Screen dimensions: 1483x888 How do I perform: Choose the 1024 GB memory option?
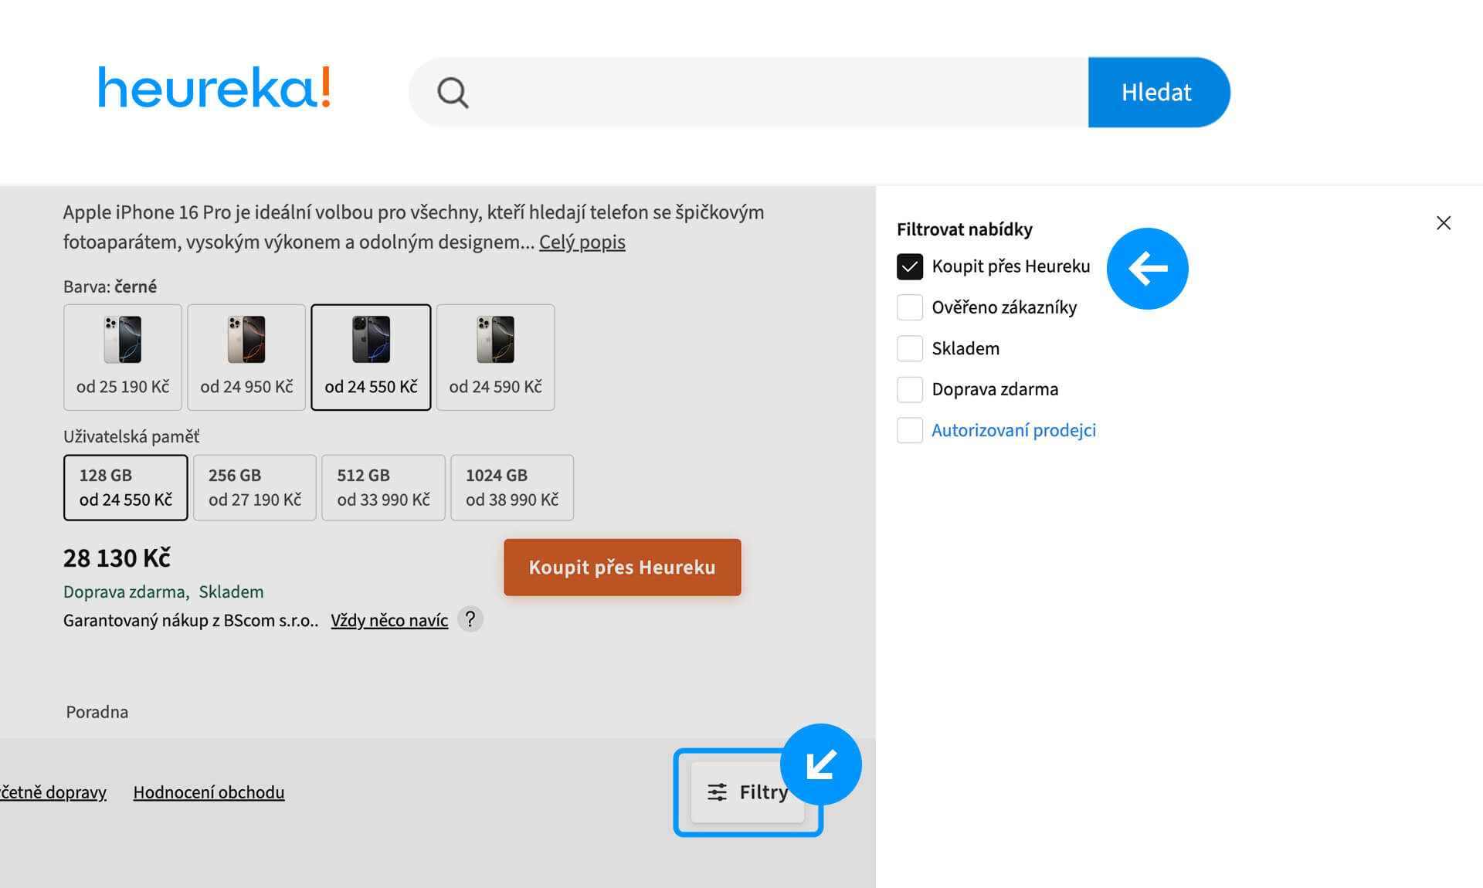[x=511, y=487]
